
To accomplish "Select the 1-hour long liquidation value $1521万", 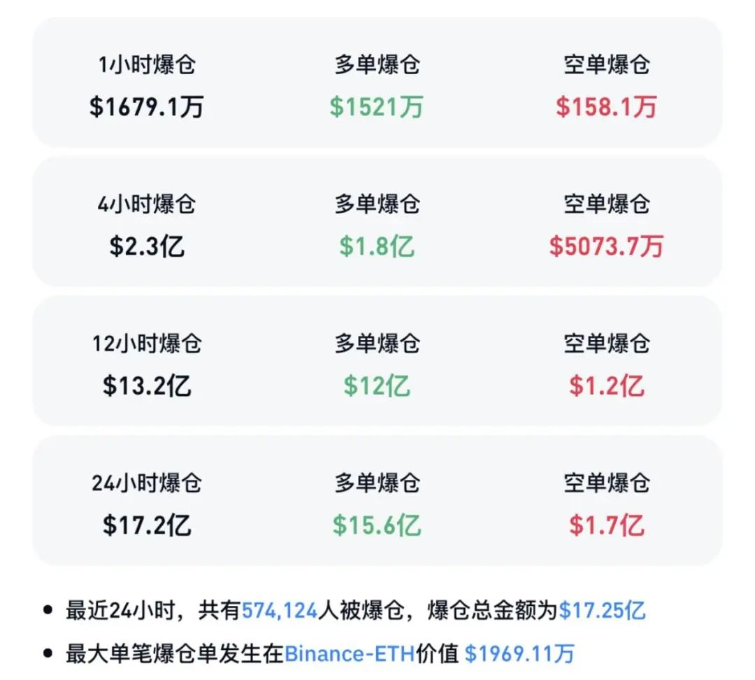I will pyautogui.click(x=377, y=106).
